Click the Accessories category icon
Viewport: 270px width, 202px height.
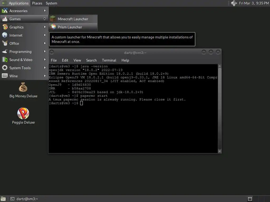5,11
